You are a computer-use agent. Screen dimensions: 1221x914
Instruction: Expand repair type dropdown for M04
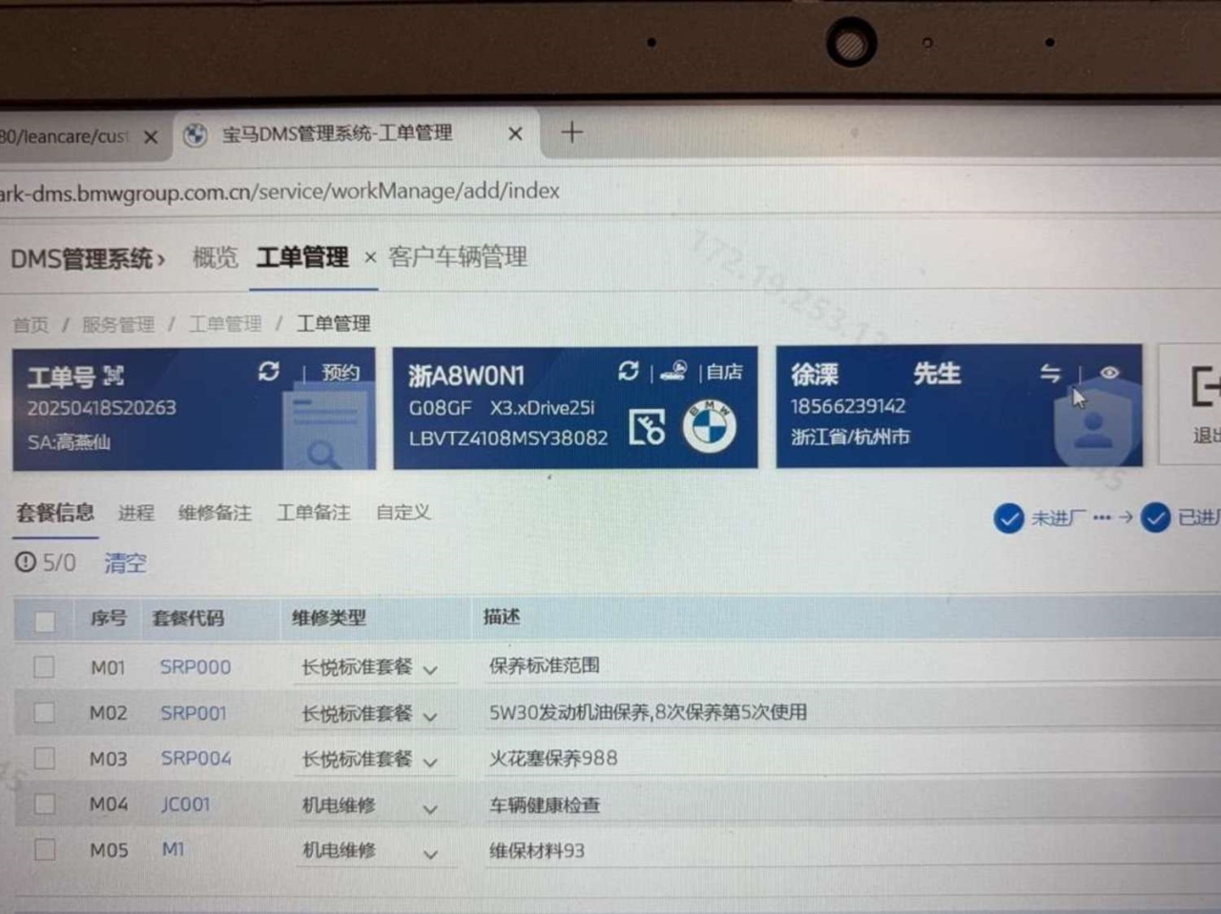(430, 809)
